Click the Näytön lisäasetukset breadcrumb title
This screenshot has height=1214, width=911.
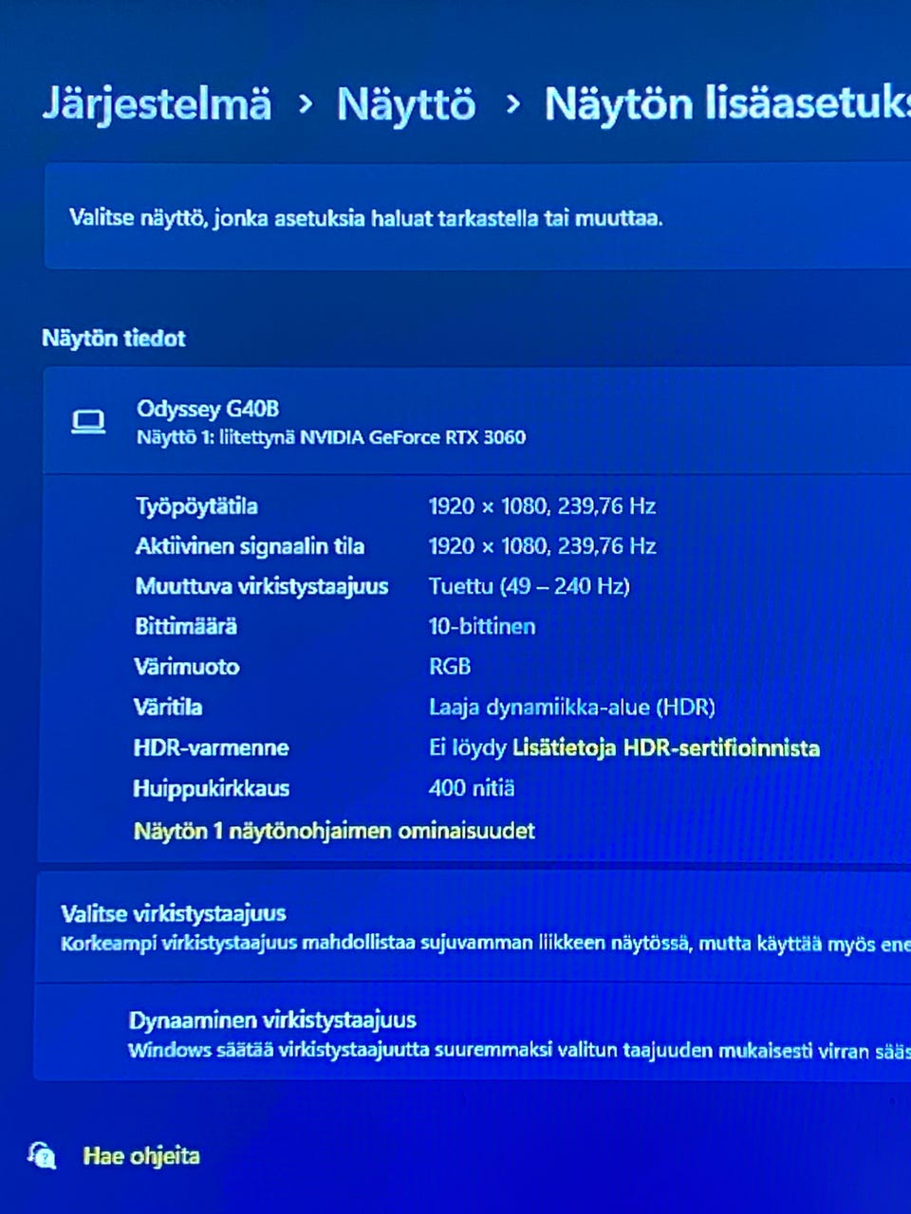point(727,103)
